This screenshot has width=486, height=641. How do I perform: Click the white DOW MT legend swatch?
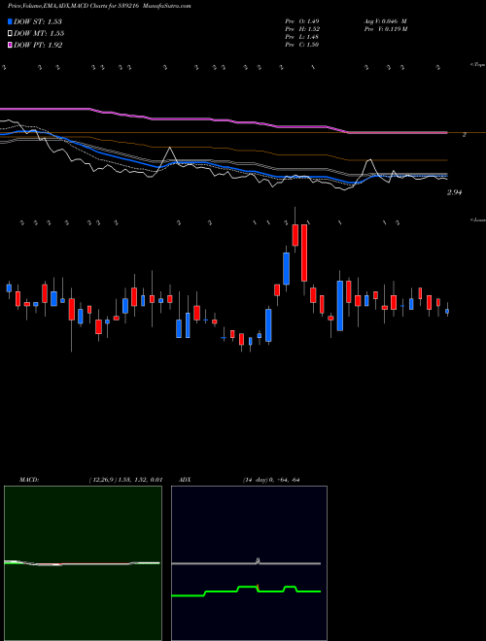(10, 34)
